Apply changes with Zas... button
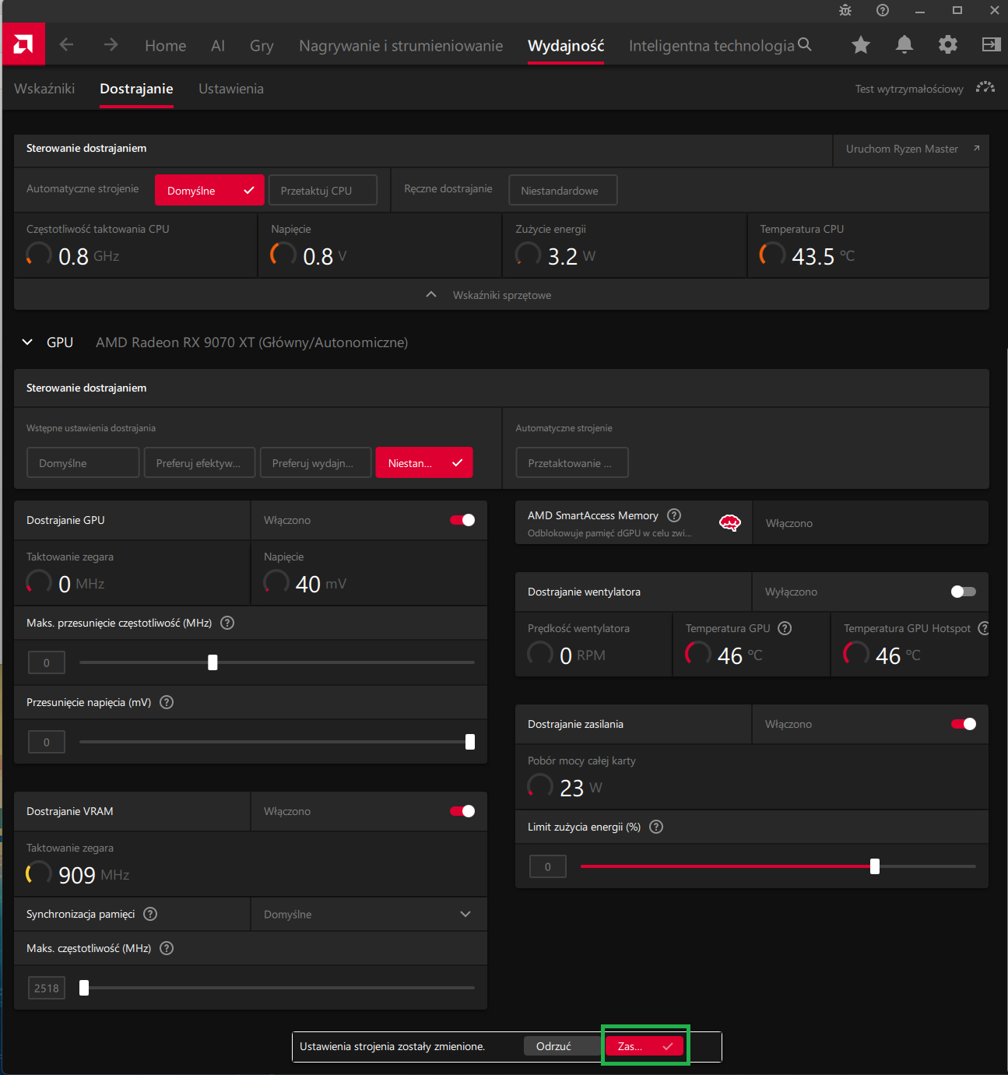 645,1046
